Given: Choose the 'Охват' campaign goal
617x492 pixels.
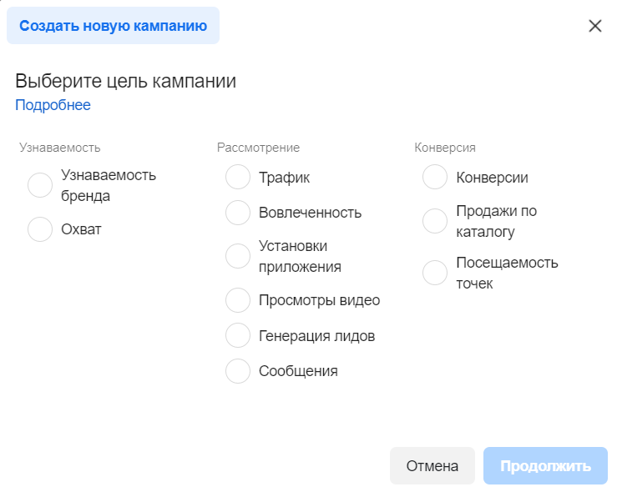Looking at the screenshot, I should 40,228.
